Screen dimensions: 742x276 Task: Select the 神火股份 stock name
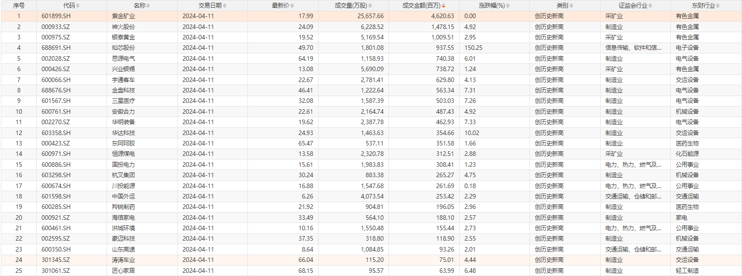(x=123, y=27)
